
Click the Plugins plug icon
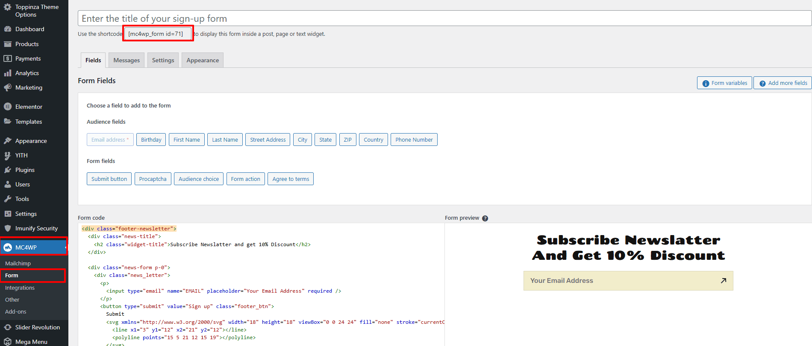click(x=8, y=170)
